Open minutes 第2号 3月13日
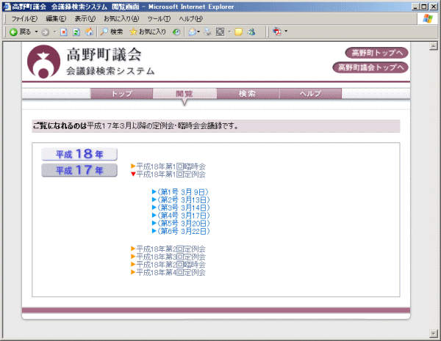 [x=181, y=199]
